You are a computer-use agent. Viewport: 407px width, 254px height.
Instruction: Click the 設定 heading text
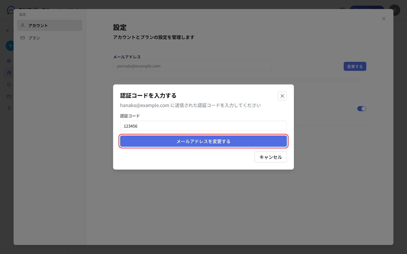coord(120,27)
